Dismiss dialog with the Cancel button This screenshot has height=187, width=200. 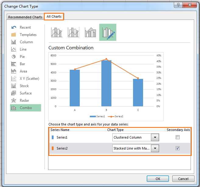tap(183, 179)
